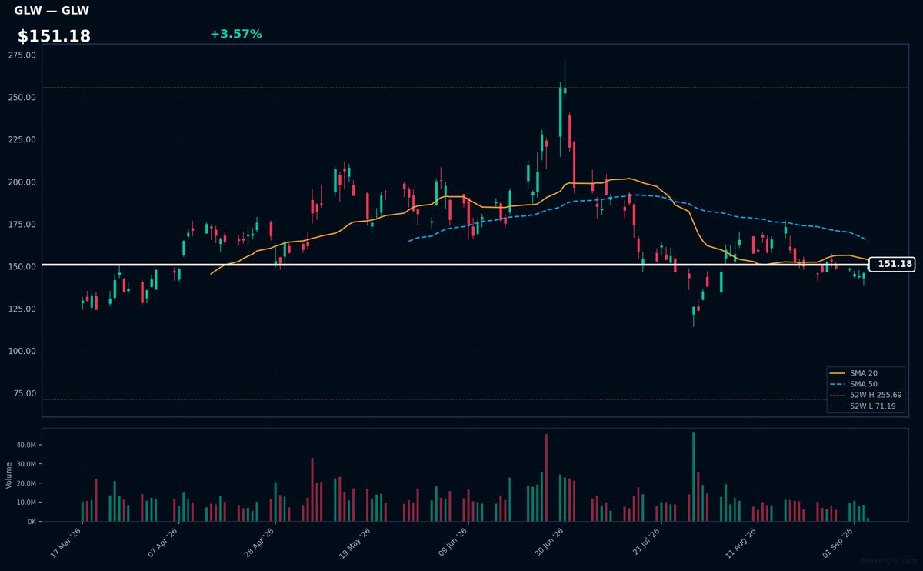The width and height of the screenshot is (923, 571).
Task: Click the 11 Aug '26 date label
Action: point(743,544)
